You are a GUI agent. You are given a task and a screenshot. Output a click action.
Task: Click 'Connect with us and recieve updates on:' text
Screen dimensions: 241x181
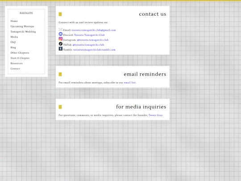83,22
